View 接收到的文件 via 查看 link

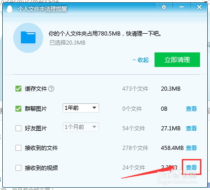(x=191, y=148)
